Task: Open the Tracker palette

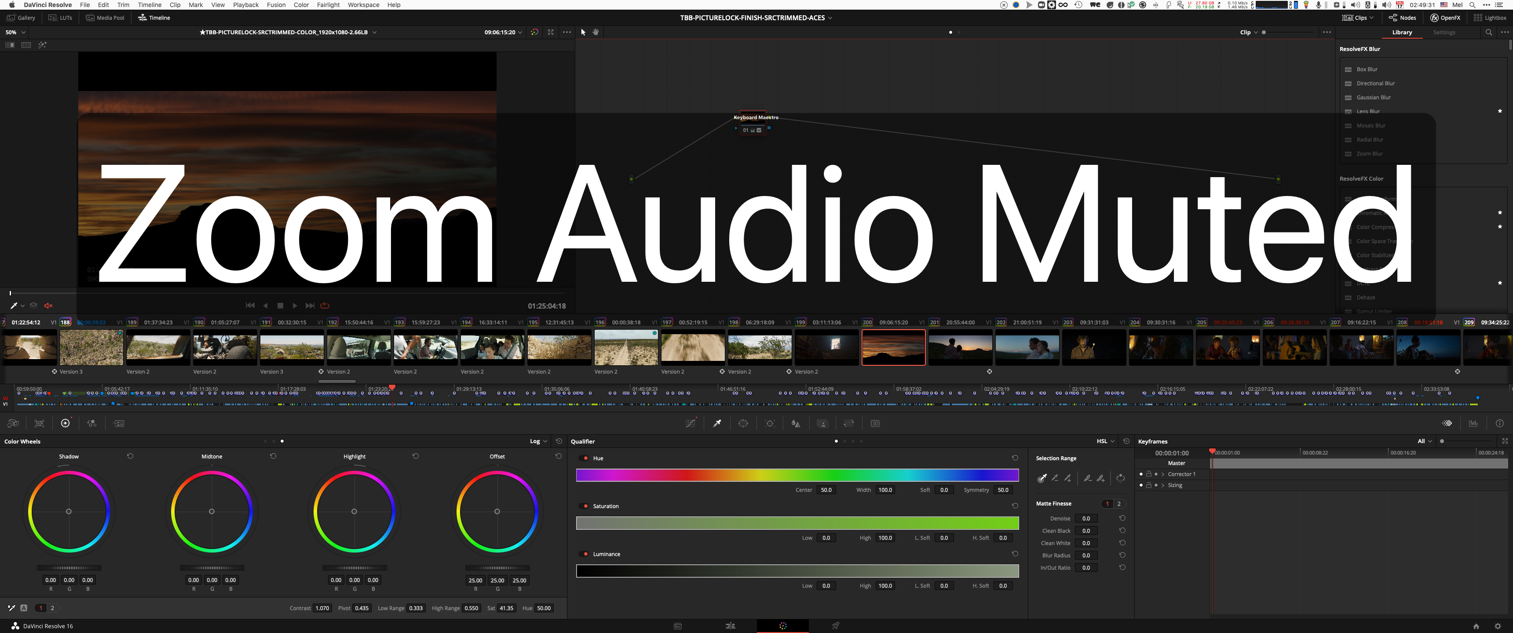Action: pyautogui.click(x=770, y=423)
